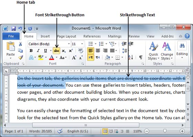Open the File tab
Screen dimensions: 193x137
coord(11,36)
